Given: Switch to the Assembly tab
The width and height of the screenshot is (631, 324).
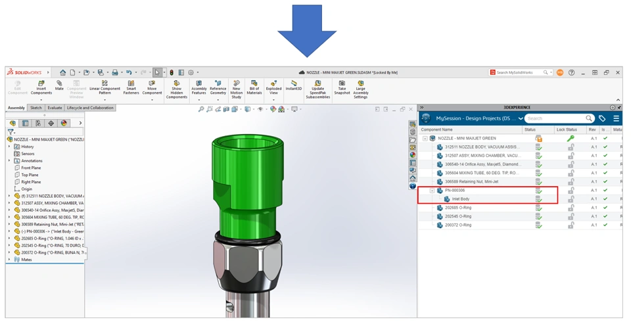Looking at the screenshot, I should click(16, 108).
